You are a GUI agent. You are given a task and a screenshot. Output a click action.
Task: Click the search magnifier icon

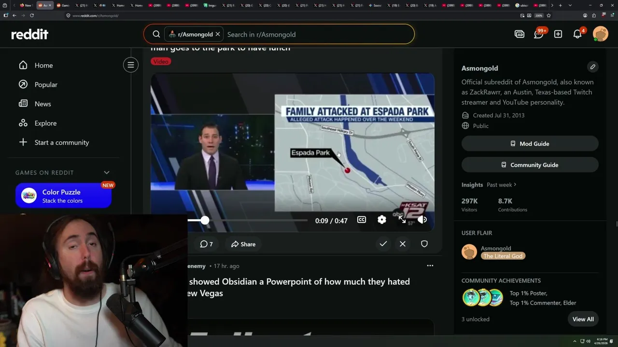[x=156, y=34]
